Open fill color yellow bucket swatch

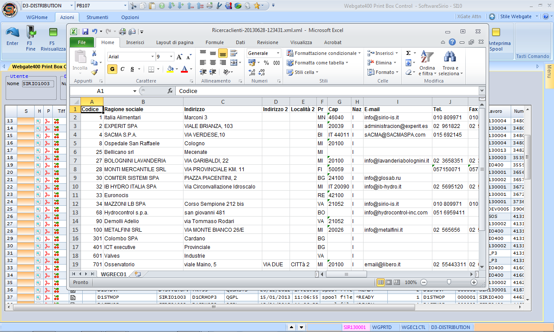coord(170,69)
